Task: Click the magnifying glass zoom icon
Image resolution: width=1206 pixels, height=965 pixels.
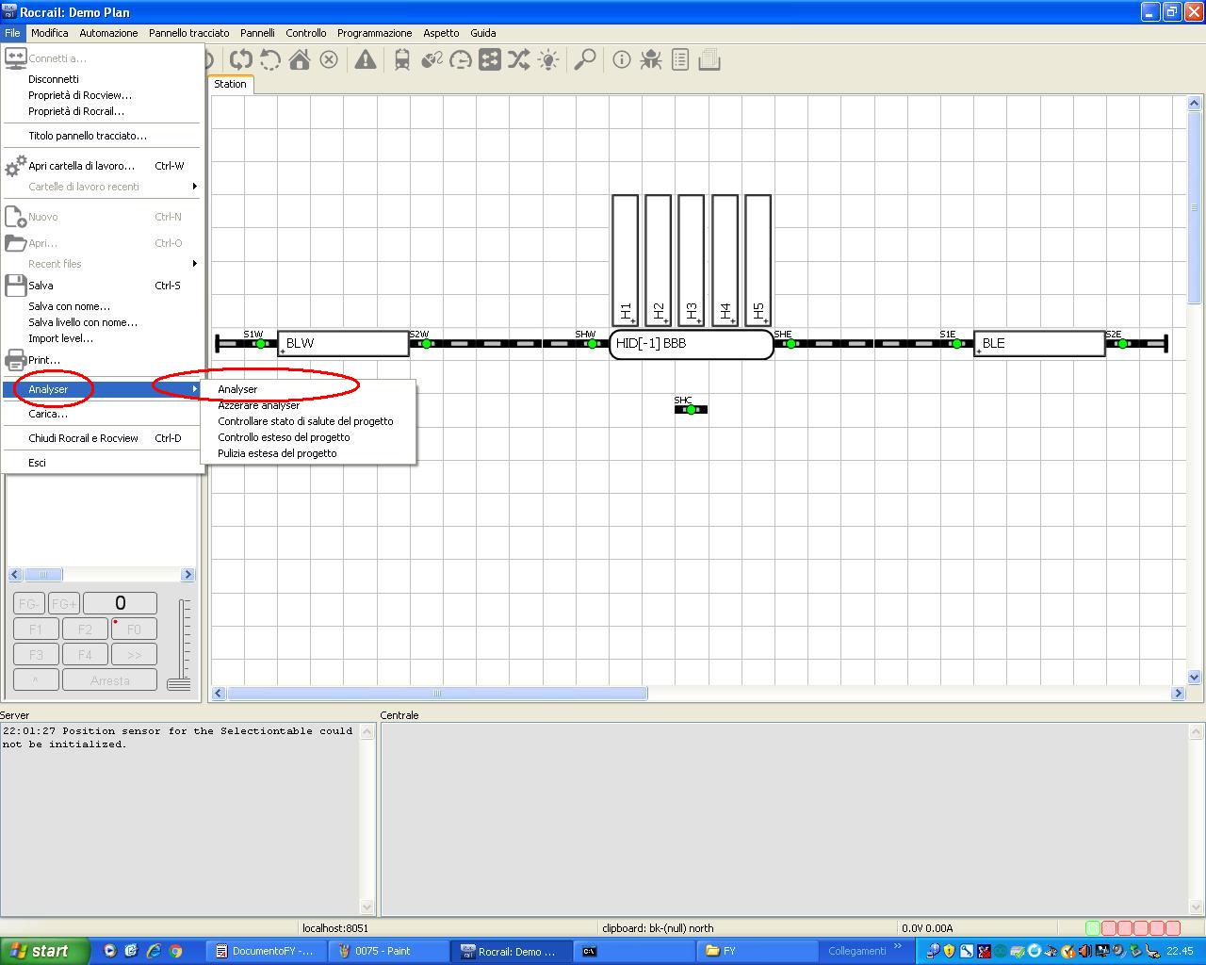Action: [x=585, y=60]
